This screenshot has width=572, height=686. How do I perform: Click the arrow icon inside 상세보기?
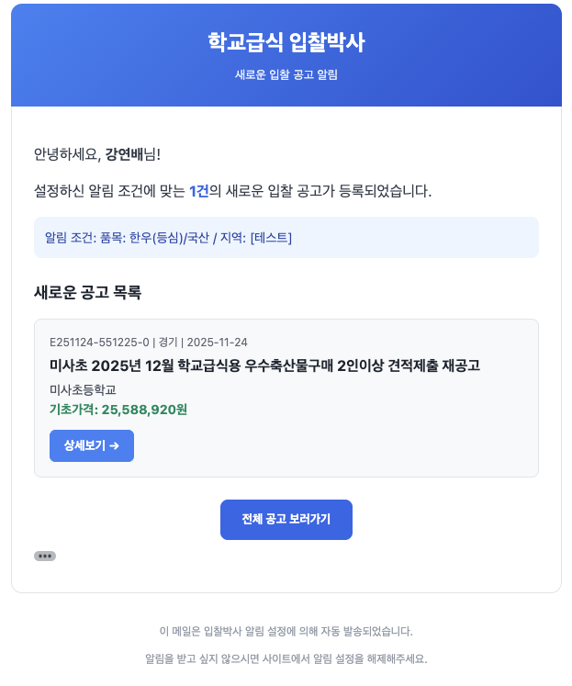tap(115, 445)
